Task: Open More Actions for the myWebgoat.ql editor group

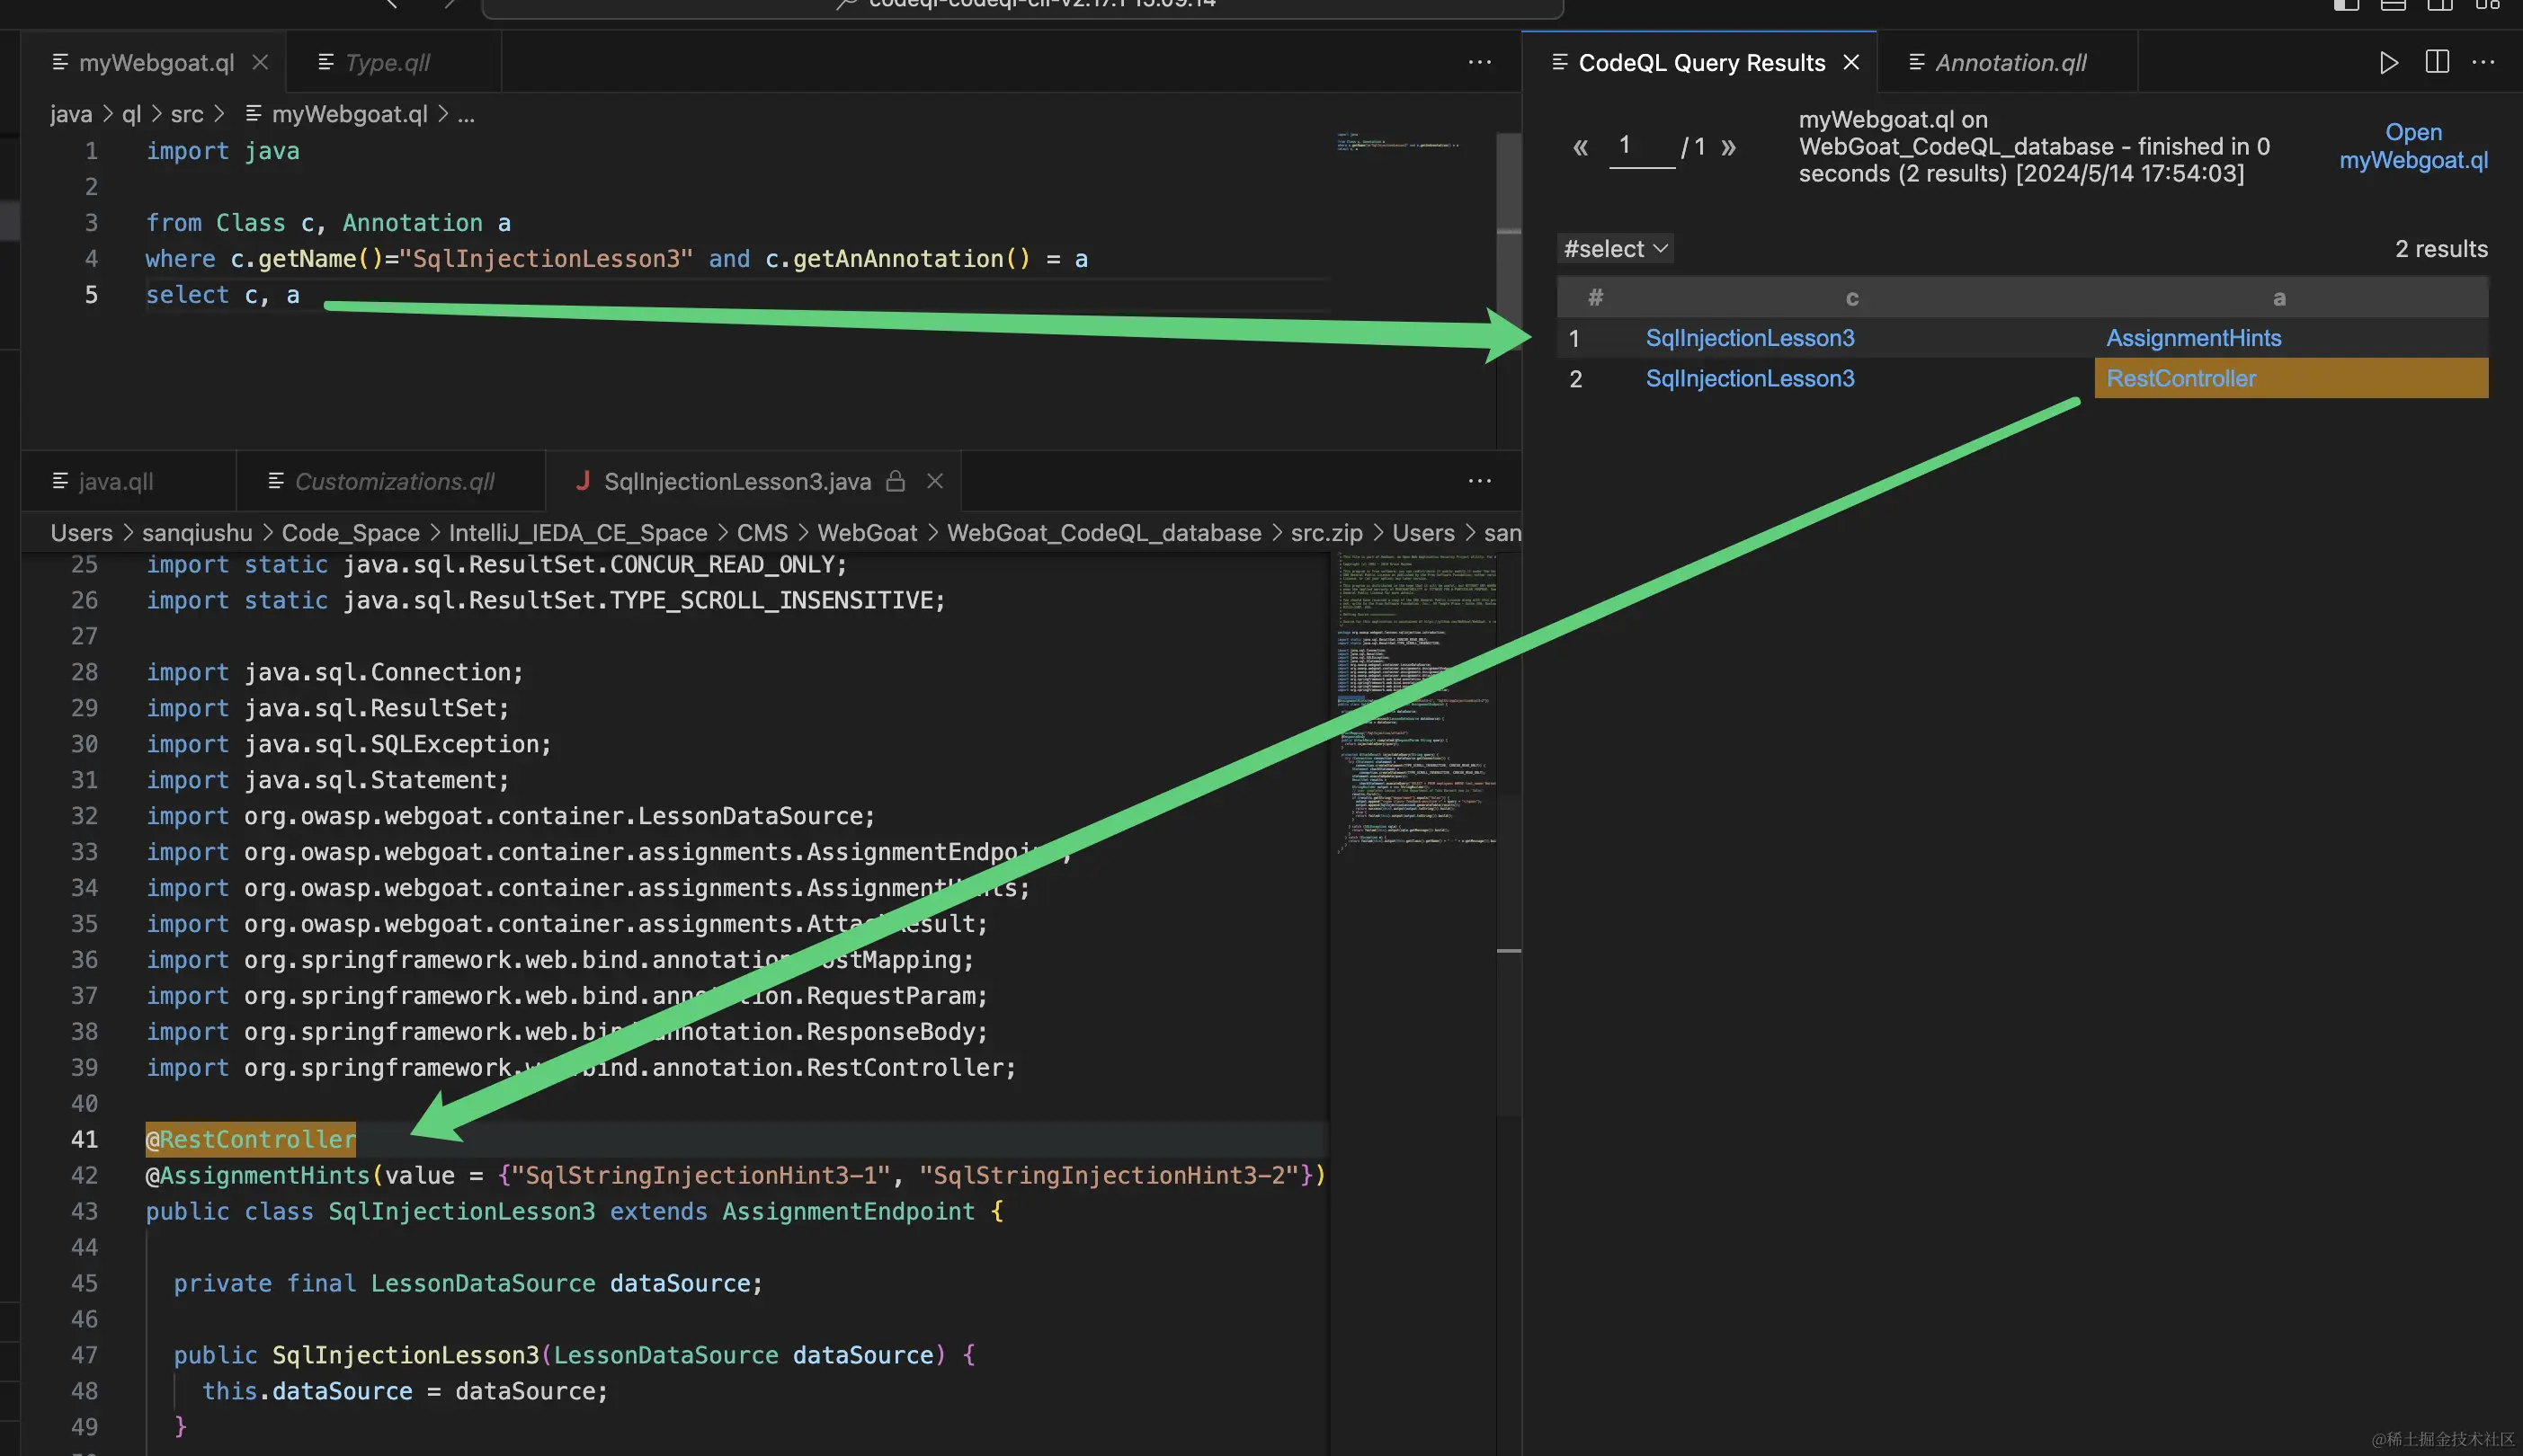Action: click(x=1480, y=62)
